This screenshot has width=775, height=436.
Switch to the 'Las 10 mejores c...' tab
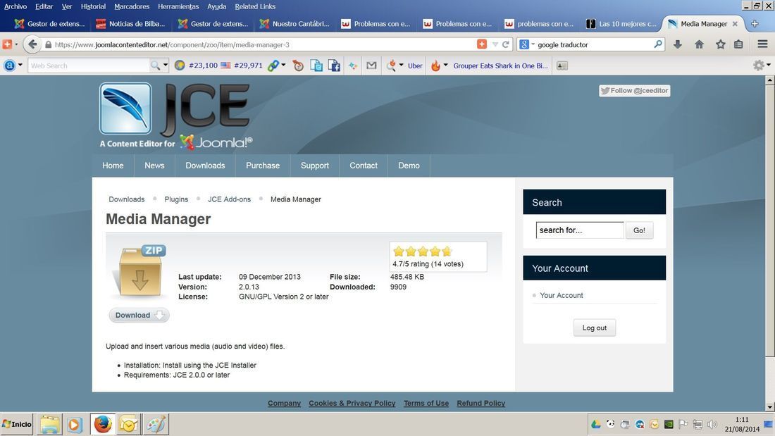(621, 24)
